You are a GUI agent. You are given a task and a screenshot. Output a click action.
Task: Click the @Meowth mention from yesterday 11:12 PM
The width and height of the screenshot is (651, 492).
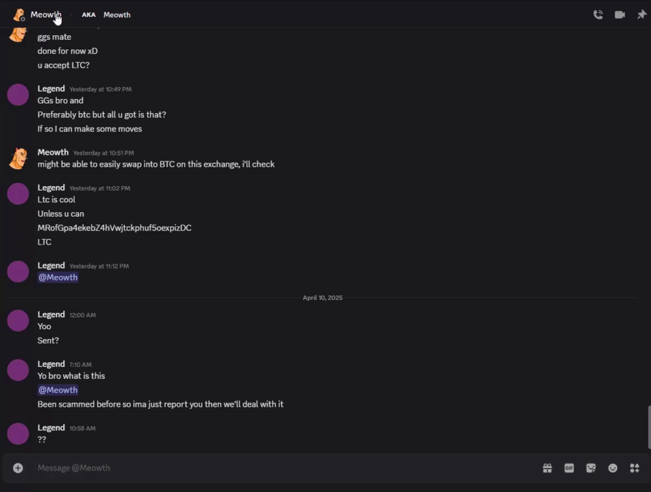click(58, 277)
